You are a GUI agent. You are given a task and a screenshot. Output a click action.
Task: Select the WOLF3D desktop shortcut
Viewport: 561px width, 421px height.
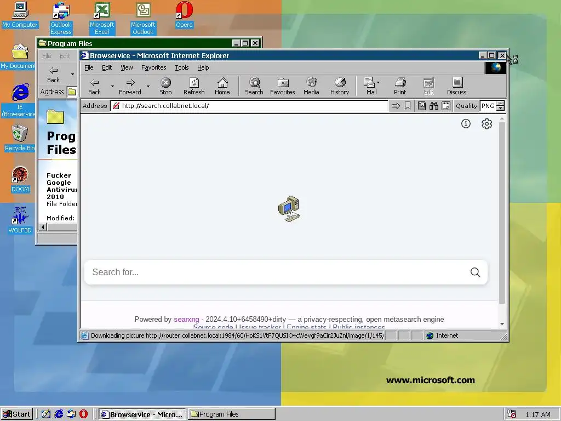(20, 220)
